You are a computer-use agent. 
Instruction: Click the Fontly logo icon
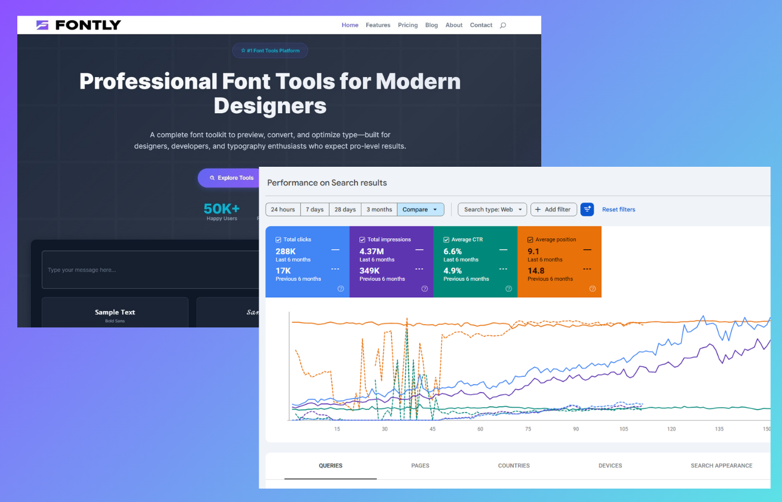click(x=42, y=25)
